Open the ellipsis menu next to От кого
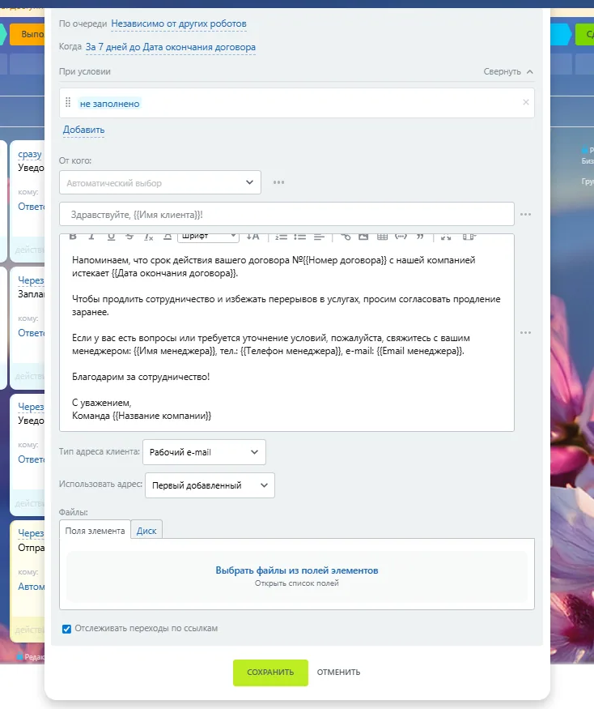This screenshot has width=594, height=709. pyautogui.click(x=278, y=182)
